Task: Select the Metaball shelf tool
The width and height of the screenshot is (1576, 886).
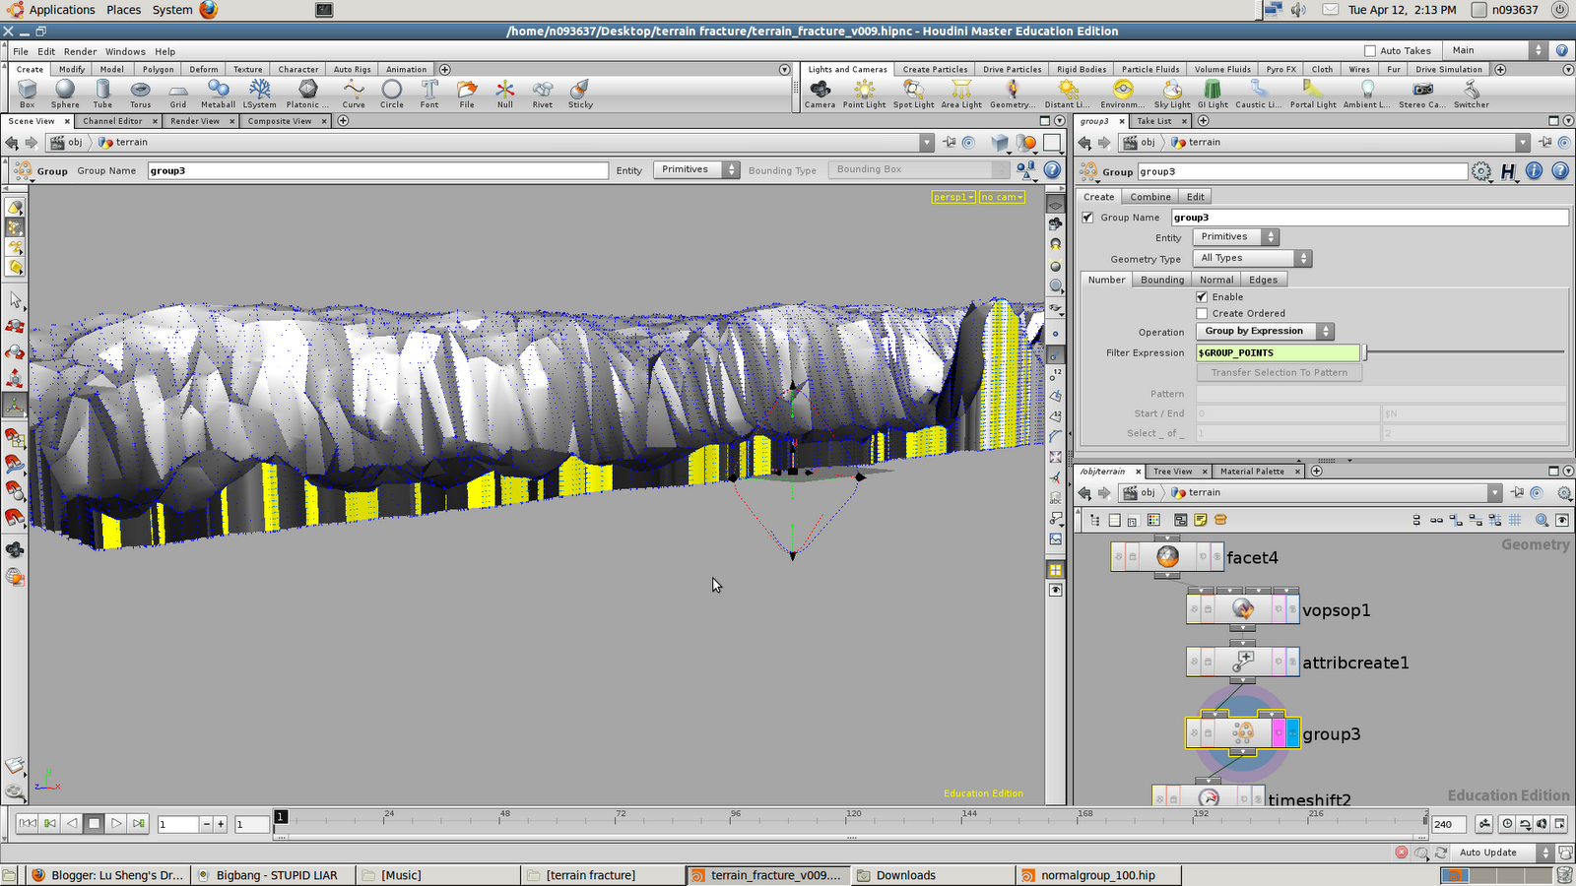Action: tap(218, 94)
